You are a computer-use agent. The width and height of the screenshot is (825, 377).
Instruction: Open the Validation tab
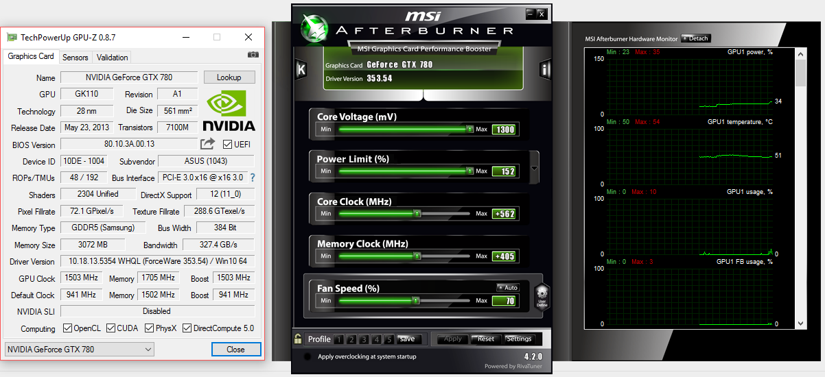(x=112, y=58)
